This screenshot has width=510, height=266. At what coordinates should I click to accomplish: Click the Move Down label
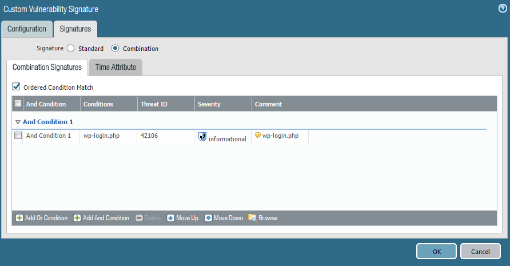click(228, 218)
